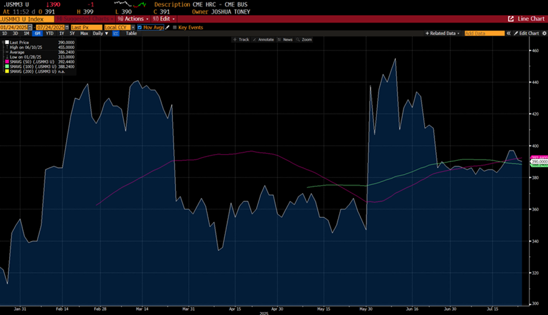This screenshot has width=548, height=315.
Task: Enable the Key Events checkbox
Action: pyautogui.click(x=175, y=27)
